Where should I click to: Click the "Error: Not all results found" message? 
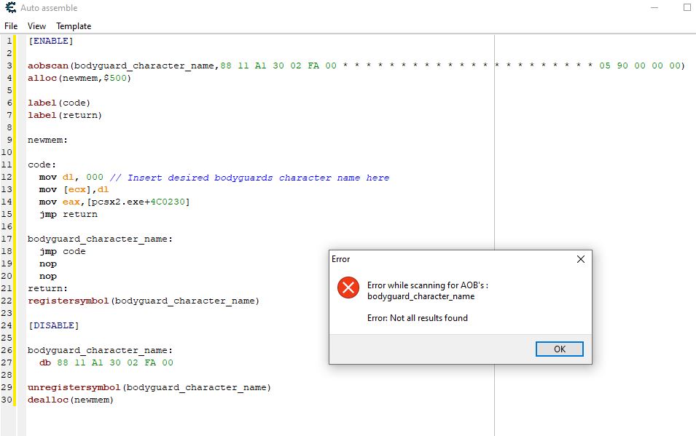point(418,318)
